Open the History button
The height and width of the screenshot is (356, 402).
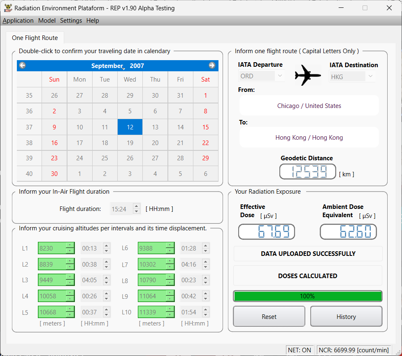tap(346, 316)
